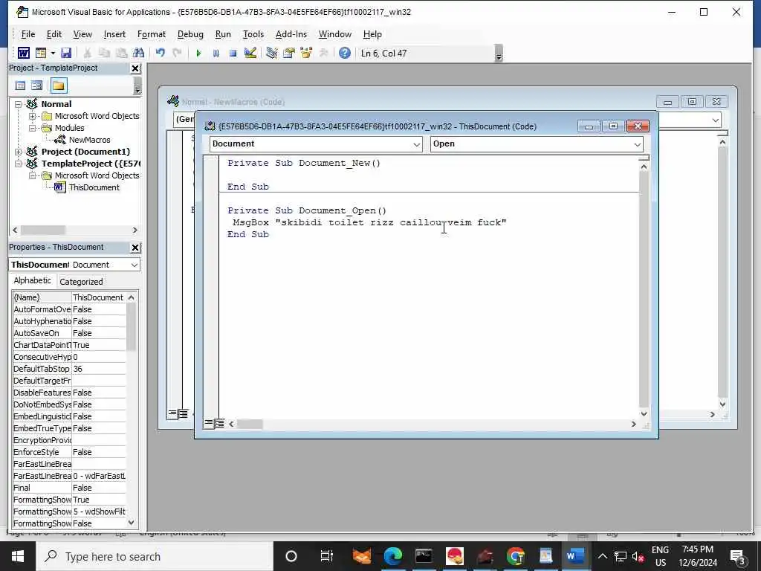Image resolution: width=761 pixels, height=571 pixels.
Task: Click the Find binoculars toolbar icon
Action: click(x=138, y=53)
